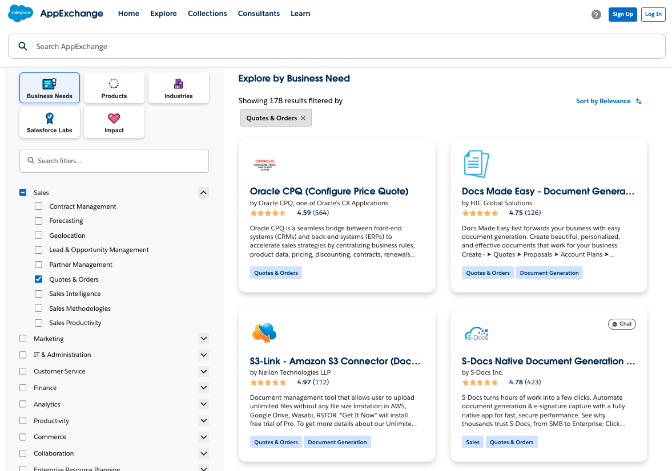672x471 pixels.
Task: Click Document Generation tag on S3-Link card
Action: 337,442
